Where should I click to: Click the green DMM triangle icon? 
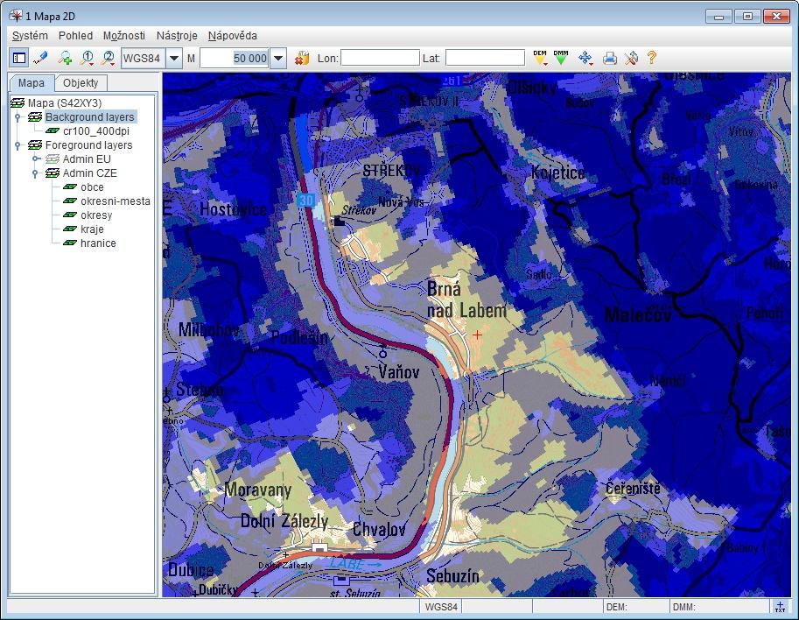tap(561, 58)
